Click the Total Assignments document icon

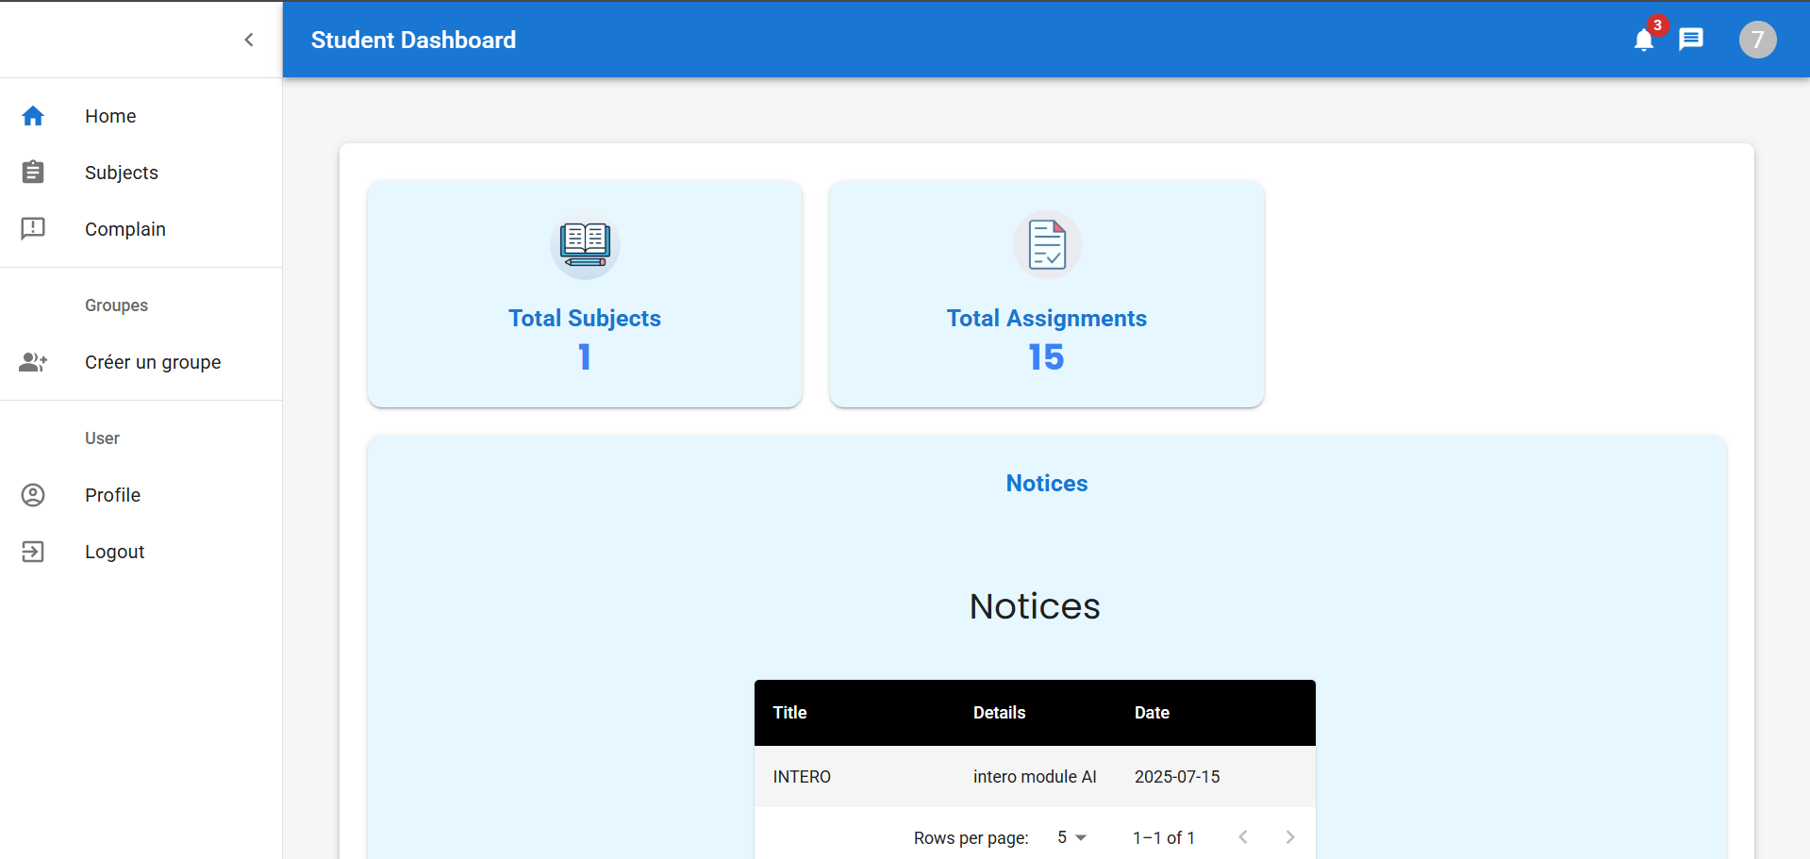[1047, 244]
